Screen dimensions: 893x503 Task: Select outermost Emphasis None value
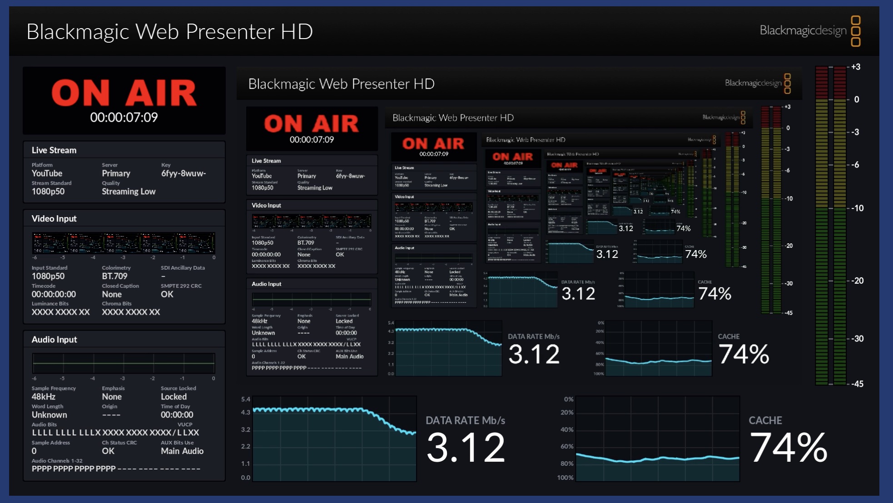(112, 397)
